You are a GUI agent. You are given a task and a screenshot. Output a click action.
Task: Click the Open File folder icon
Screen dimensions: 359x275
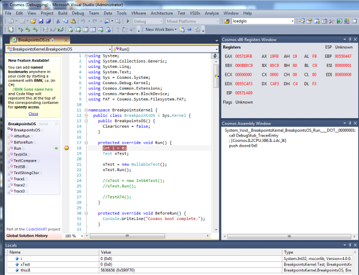coord(33,21)
